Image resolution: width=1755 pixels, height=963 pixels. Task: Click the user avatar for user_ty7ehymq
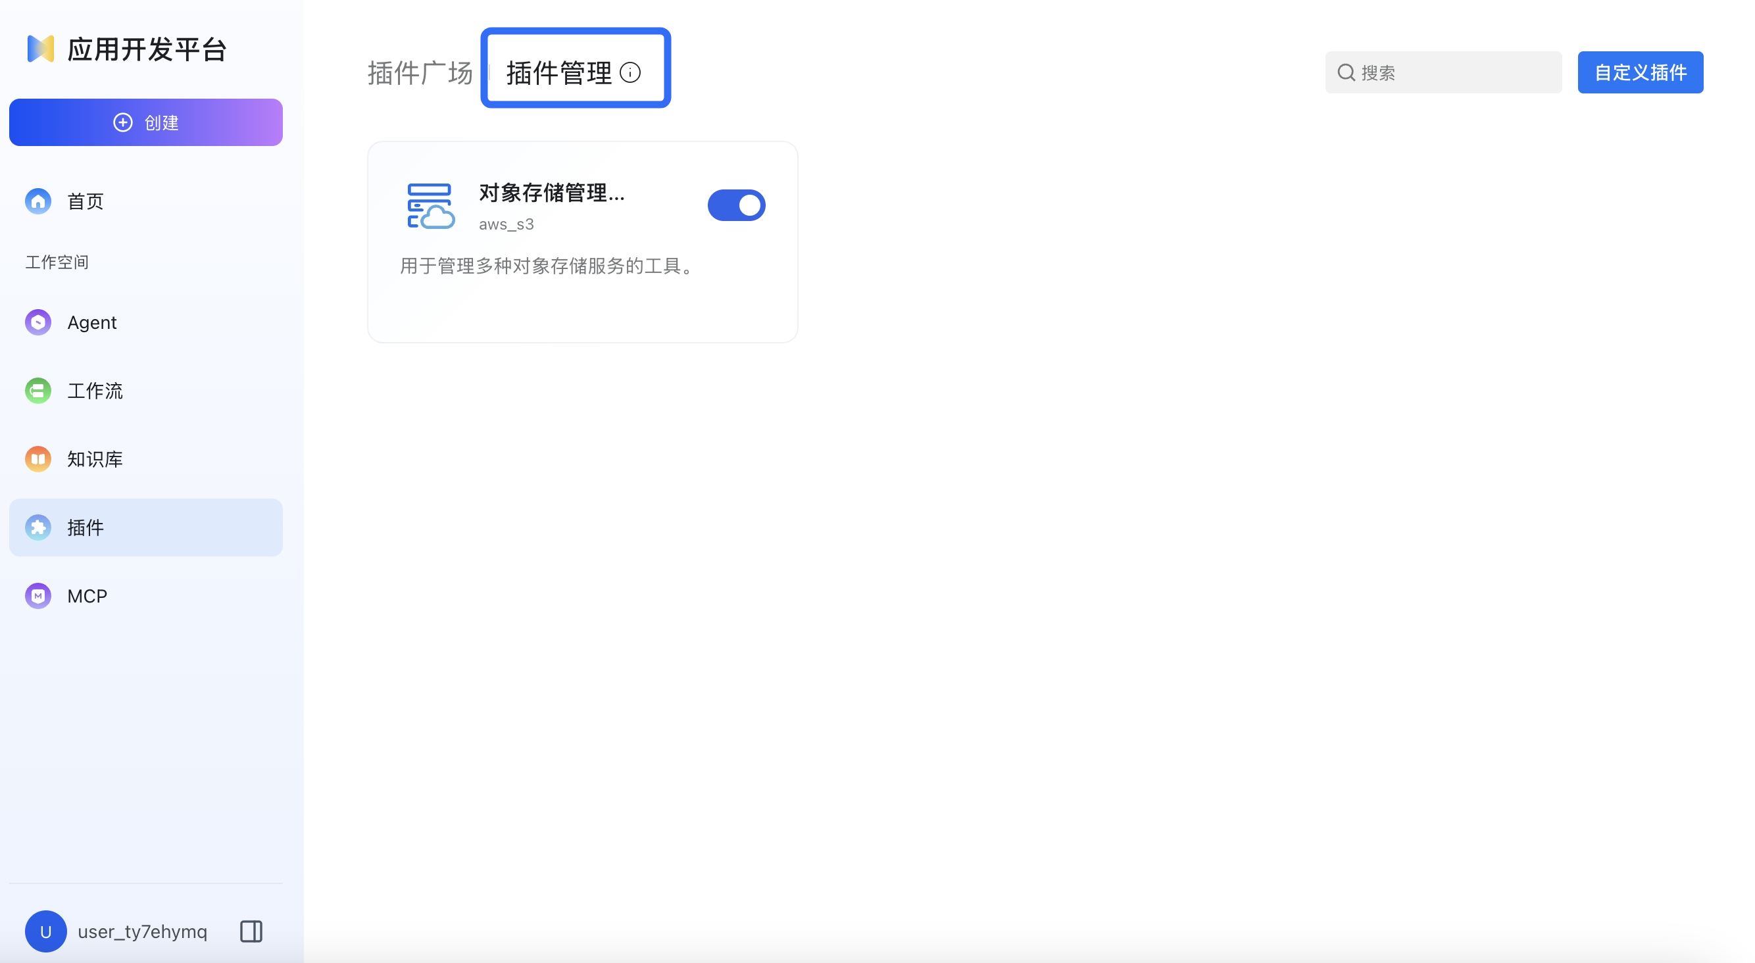pyautogui.click(x=45, y=931)
